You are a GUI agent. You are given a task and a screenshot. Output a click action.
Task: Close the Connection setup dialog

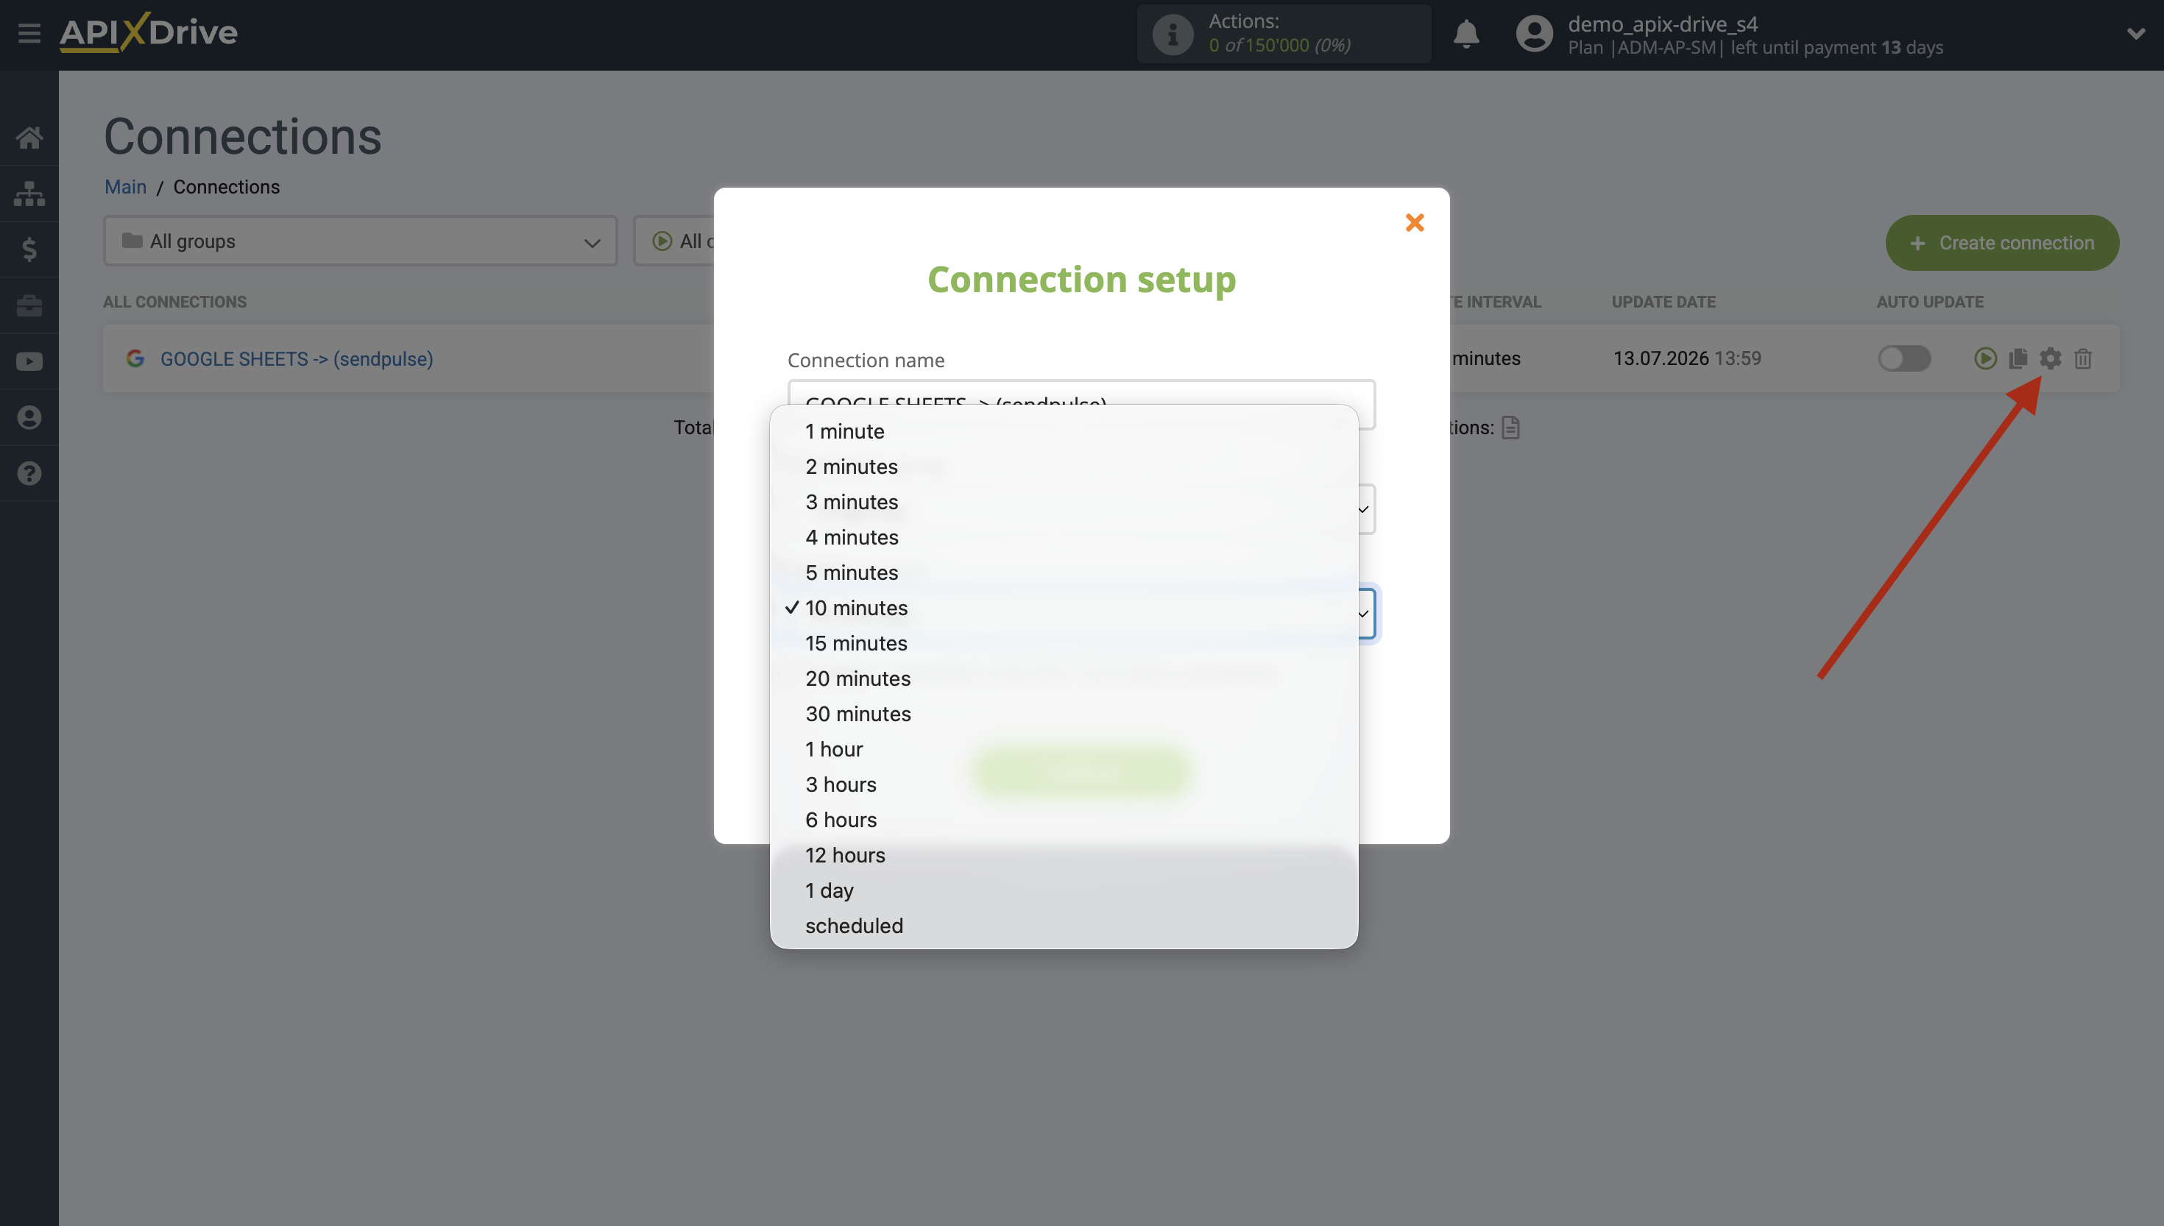pos(1415,222)
